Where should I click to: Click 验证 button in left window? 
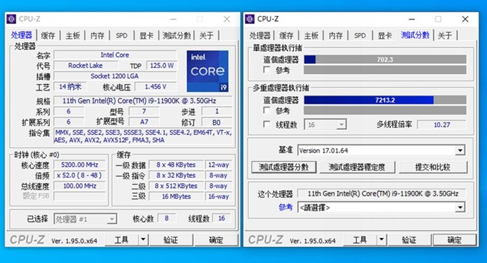click(x=171, y=240)
